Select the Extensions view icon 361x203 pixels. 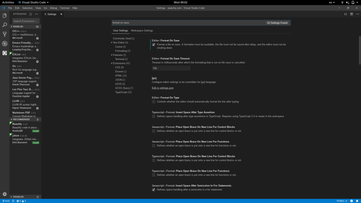click(x=5, y=53)
